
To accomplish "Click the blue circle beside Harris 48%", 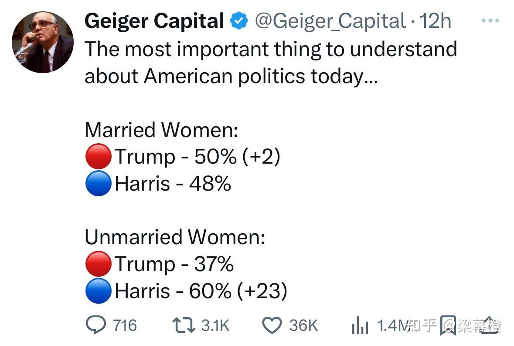I will point(98,183).
